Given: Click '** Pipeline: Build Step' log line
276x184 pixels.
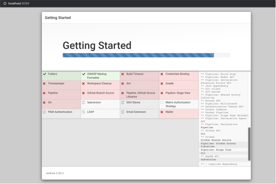Looking at the screenshot, I should (x=219, y=74).
